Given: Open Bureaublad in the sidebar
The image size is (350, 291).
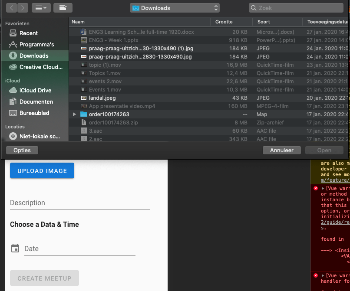Looking at the screenshot, I should (x=34, y=113).
